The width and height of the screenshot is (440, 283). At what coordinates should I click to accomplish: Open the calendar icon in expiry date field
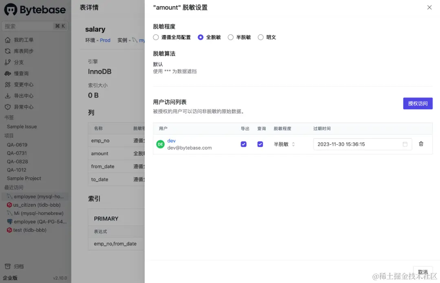point(405,144)
